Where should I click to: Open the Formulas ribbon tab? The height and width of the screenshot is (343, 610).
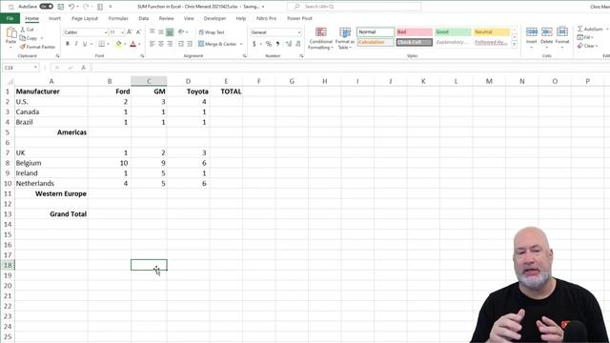118,18
